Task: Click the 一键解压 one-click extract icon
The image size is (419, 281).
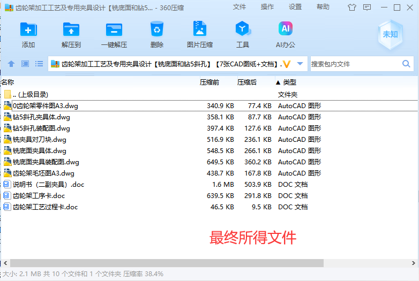Action: coord(114,29)
